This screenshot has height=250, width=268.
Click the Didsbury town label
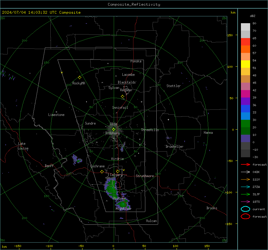(113, 133)
